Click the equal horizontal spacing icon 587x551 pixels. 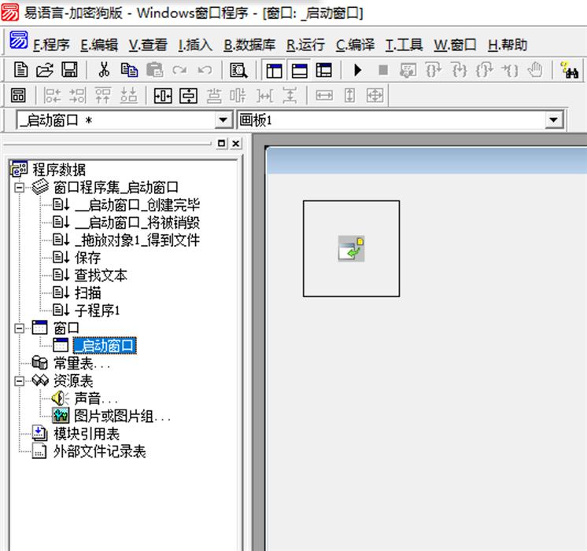pyautogui.click(x=264, y=96)
